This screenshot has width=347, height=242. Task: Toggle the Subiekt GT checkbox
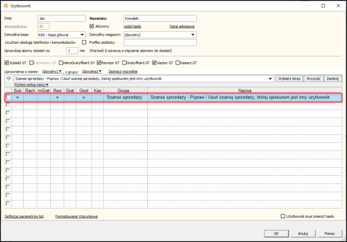6,63
